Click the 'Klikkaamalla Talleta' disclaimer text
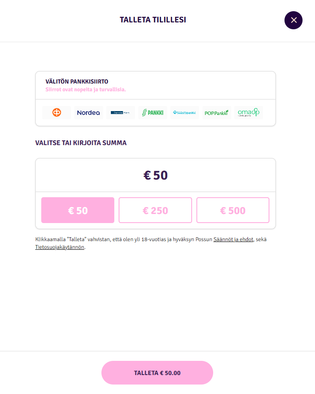This screenshot has width=315, height=394. (x=120, y=239)
